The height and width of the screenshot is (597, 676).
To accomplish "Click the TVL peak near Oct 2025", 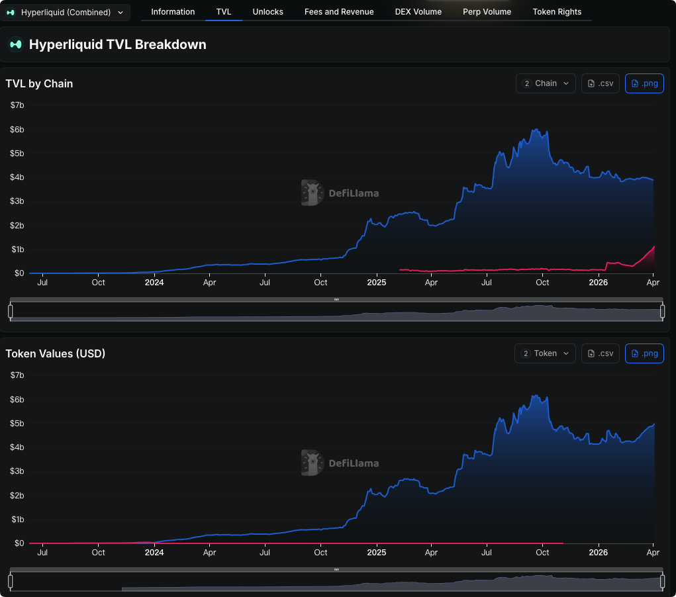I will pos(535,130).
